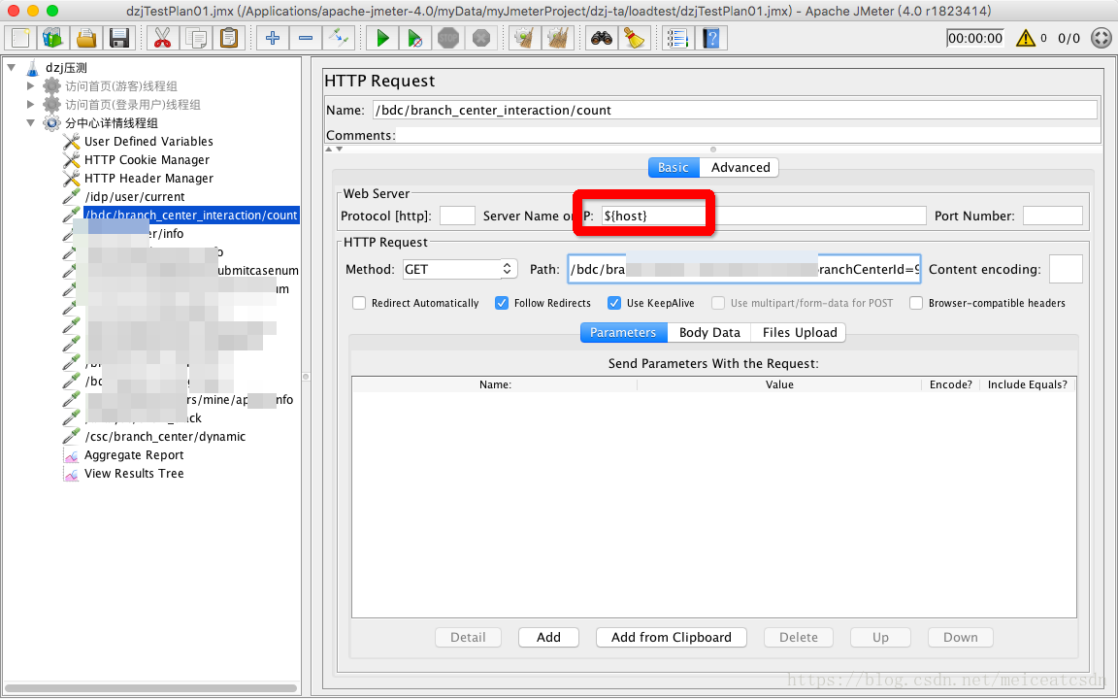Switch to the Advanced tab
The width and height of the screenshot is (1118, 699).
pyautogui.click(x=740, y=168)
